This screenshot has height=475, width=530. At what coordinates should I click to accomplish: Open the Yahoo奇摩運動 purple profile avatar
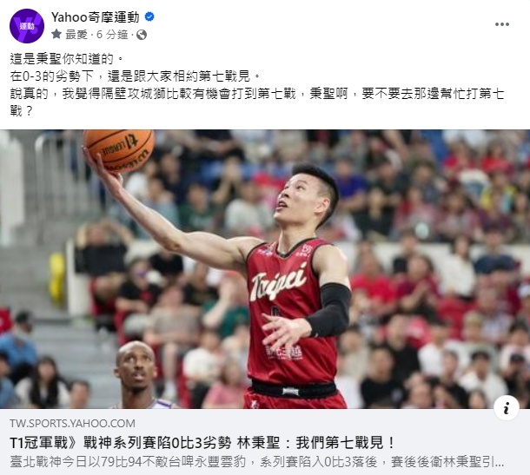click(x=27, y=26)
